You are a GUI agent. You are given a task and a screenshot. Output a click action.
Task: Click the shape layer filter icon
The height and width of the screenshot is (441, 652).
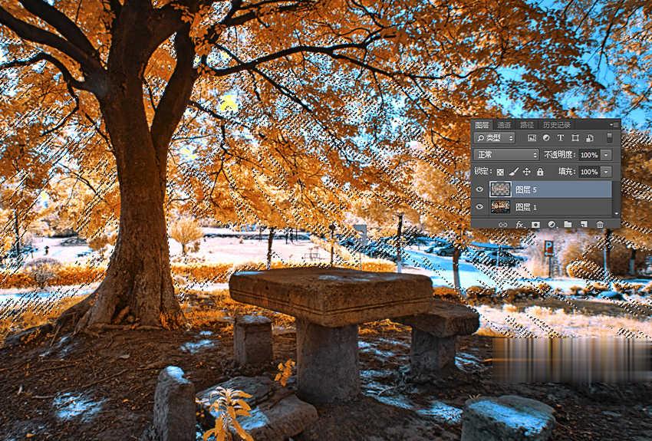575,138
